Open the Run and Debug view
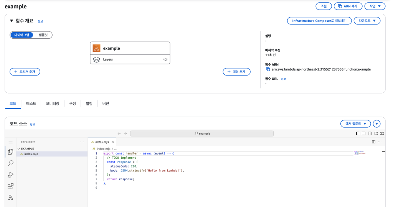The width and height of the screenshot is (393, 207). click(10, 175)
